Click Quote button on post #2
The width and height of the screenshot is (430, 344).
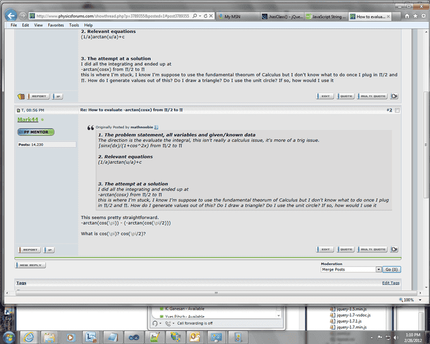point(346,249)
